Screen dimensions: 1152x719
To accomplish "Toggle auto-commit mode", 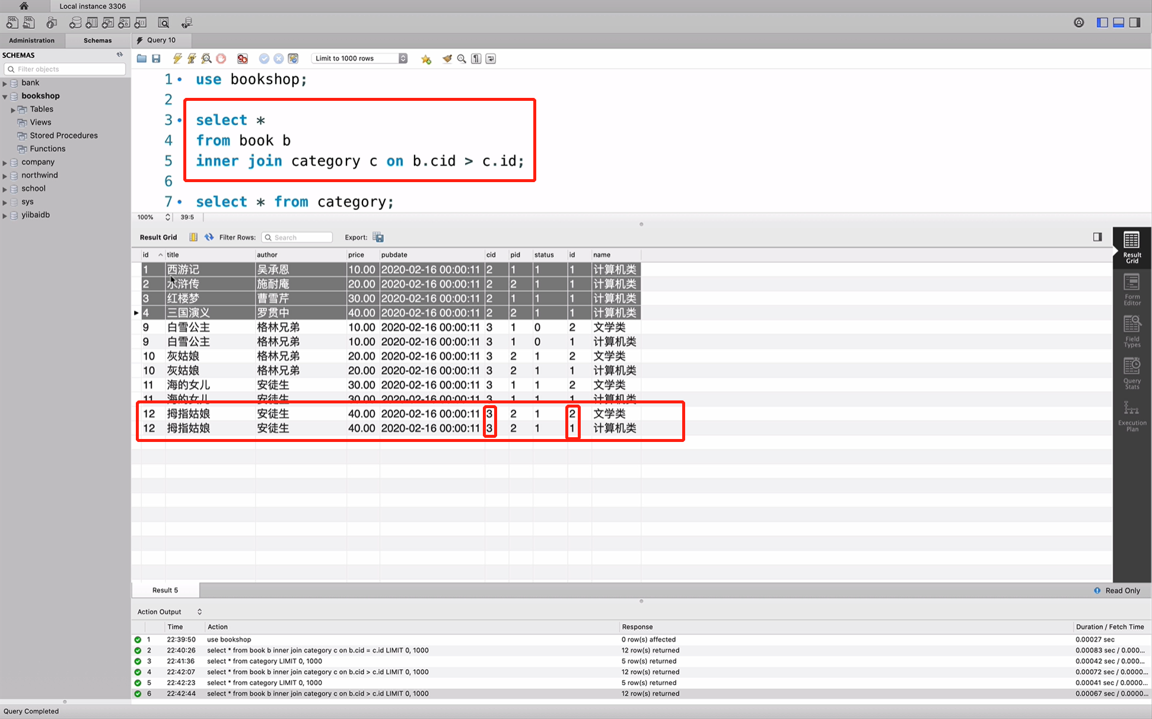I will [x=293, y=58].
